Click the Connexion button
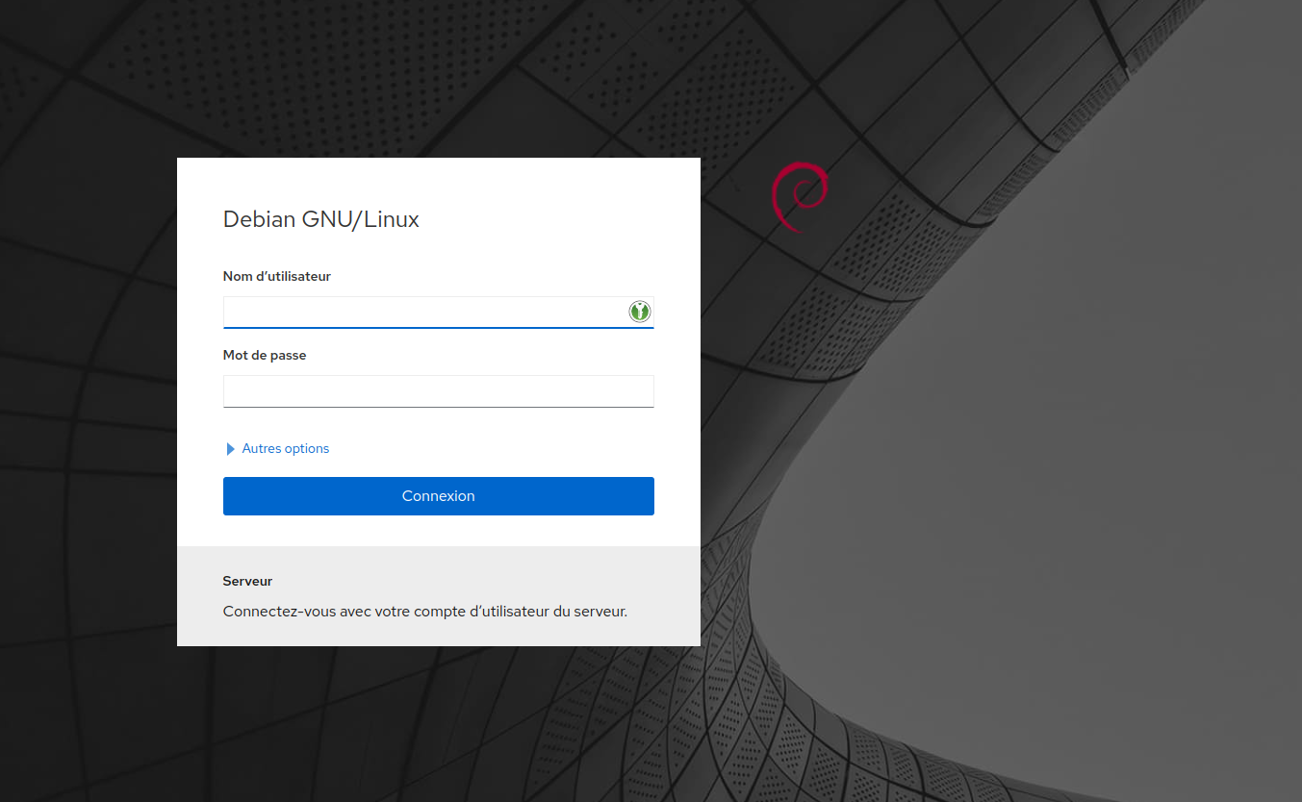The width and height of the screenshot is (1302, 802). tap(438, 496)
